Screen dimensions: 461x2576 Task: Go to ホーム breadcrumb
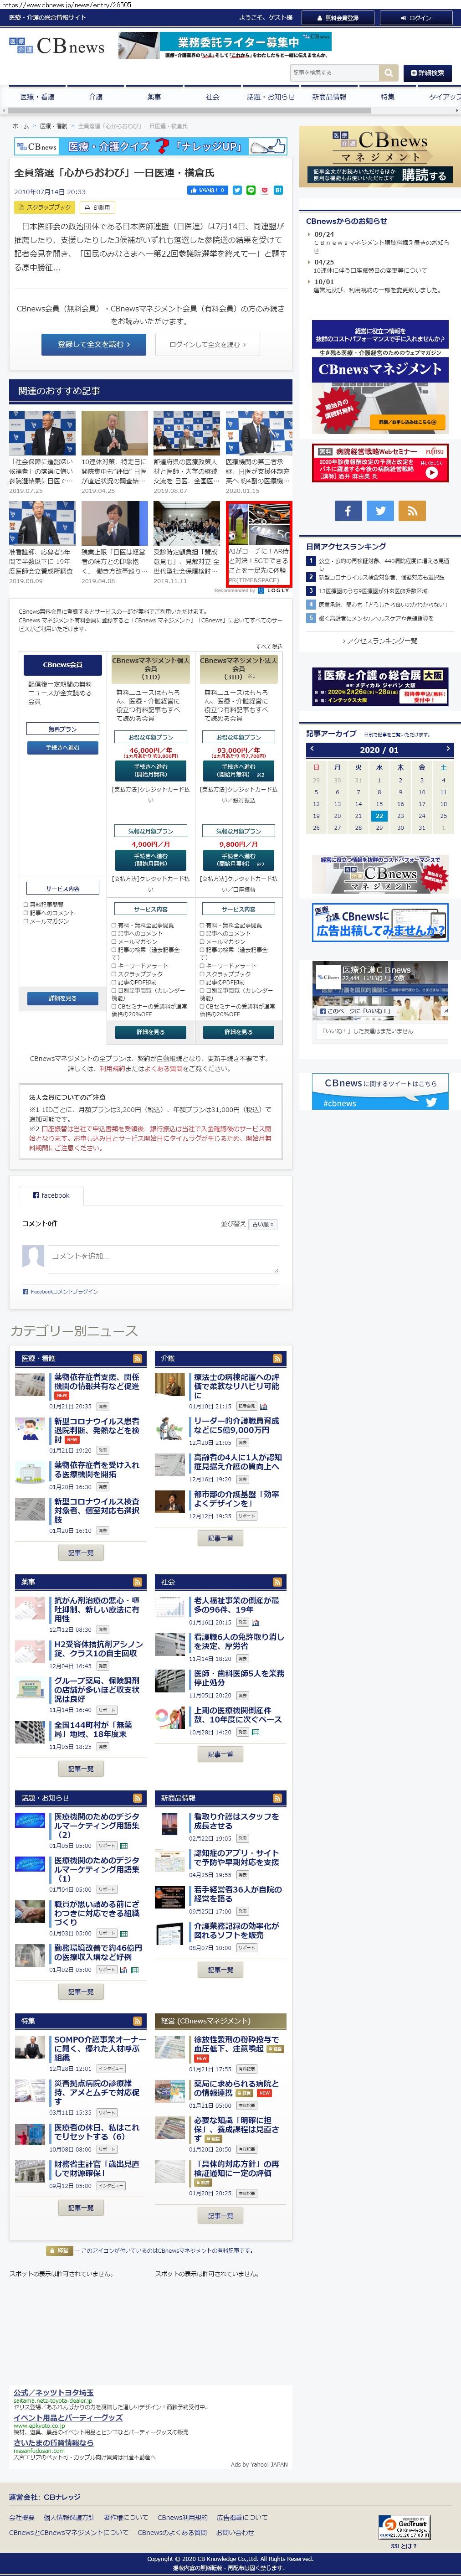(x=20, y=126)
